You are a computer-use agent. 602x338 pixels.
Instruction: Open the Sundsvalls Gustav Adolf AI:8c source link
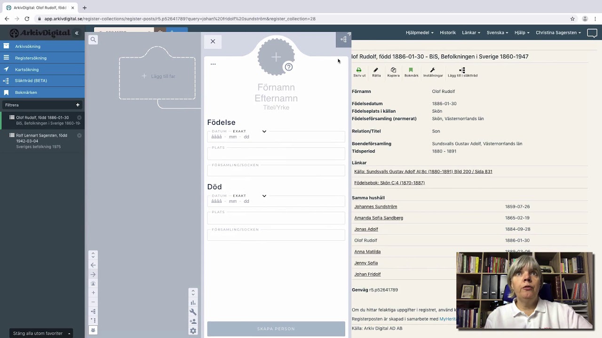(x=423, y=172)
